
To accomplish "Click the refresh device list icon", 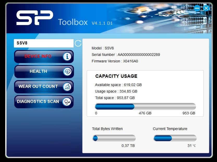I will tap(78, 43).
